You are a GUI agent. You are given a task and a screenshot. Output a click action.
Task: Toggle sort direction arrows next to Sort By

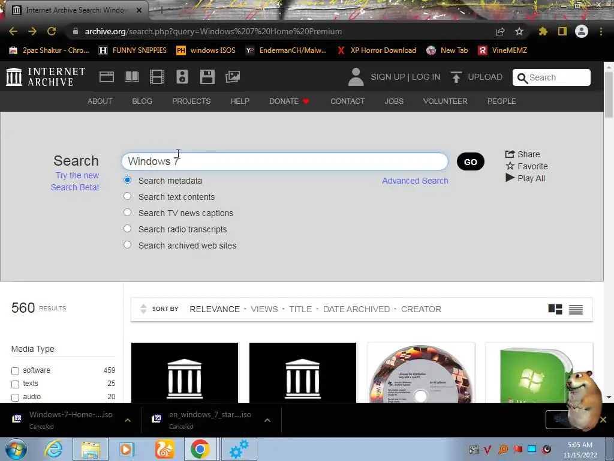pyautogui.click(x=143, y=309)
